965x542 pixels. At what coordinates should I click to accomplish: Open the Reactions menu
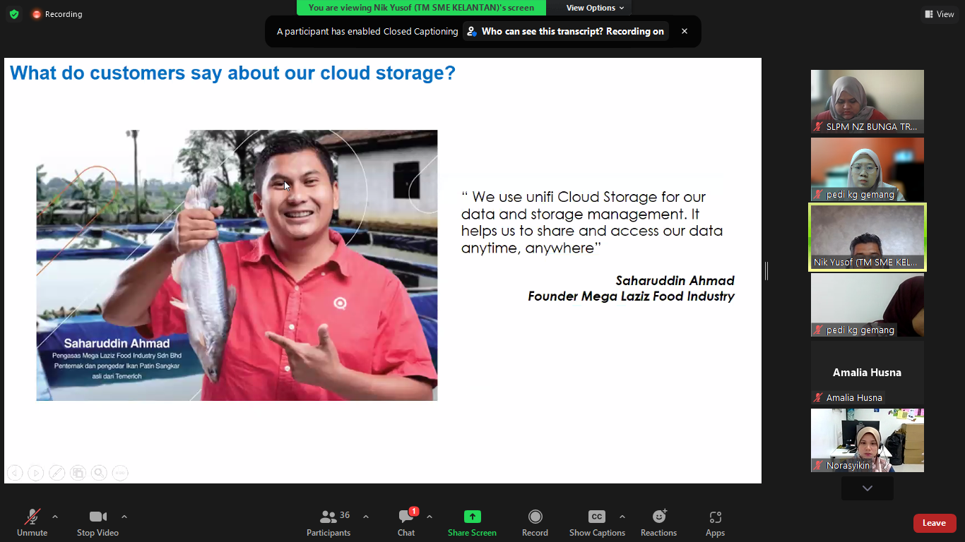pyautogui.click(x=658, y=523)
